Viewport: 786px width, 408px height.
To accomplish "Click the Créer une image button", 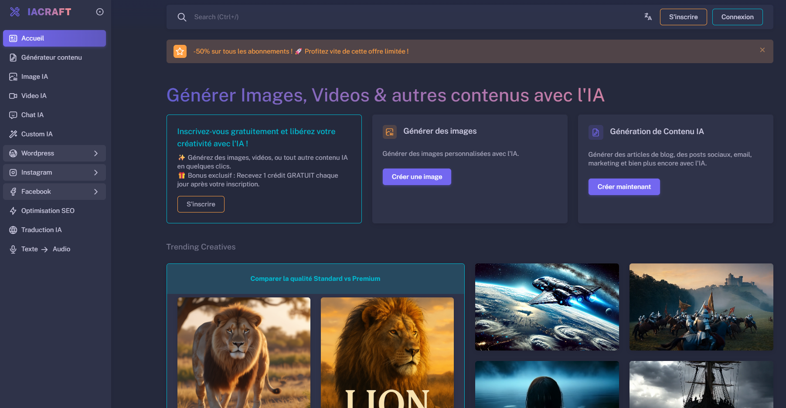I will point(416,176).
